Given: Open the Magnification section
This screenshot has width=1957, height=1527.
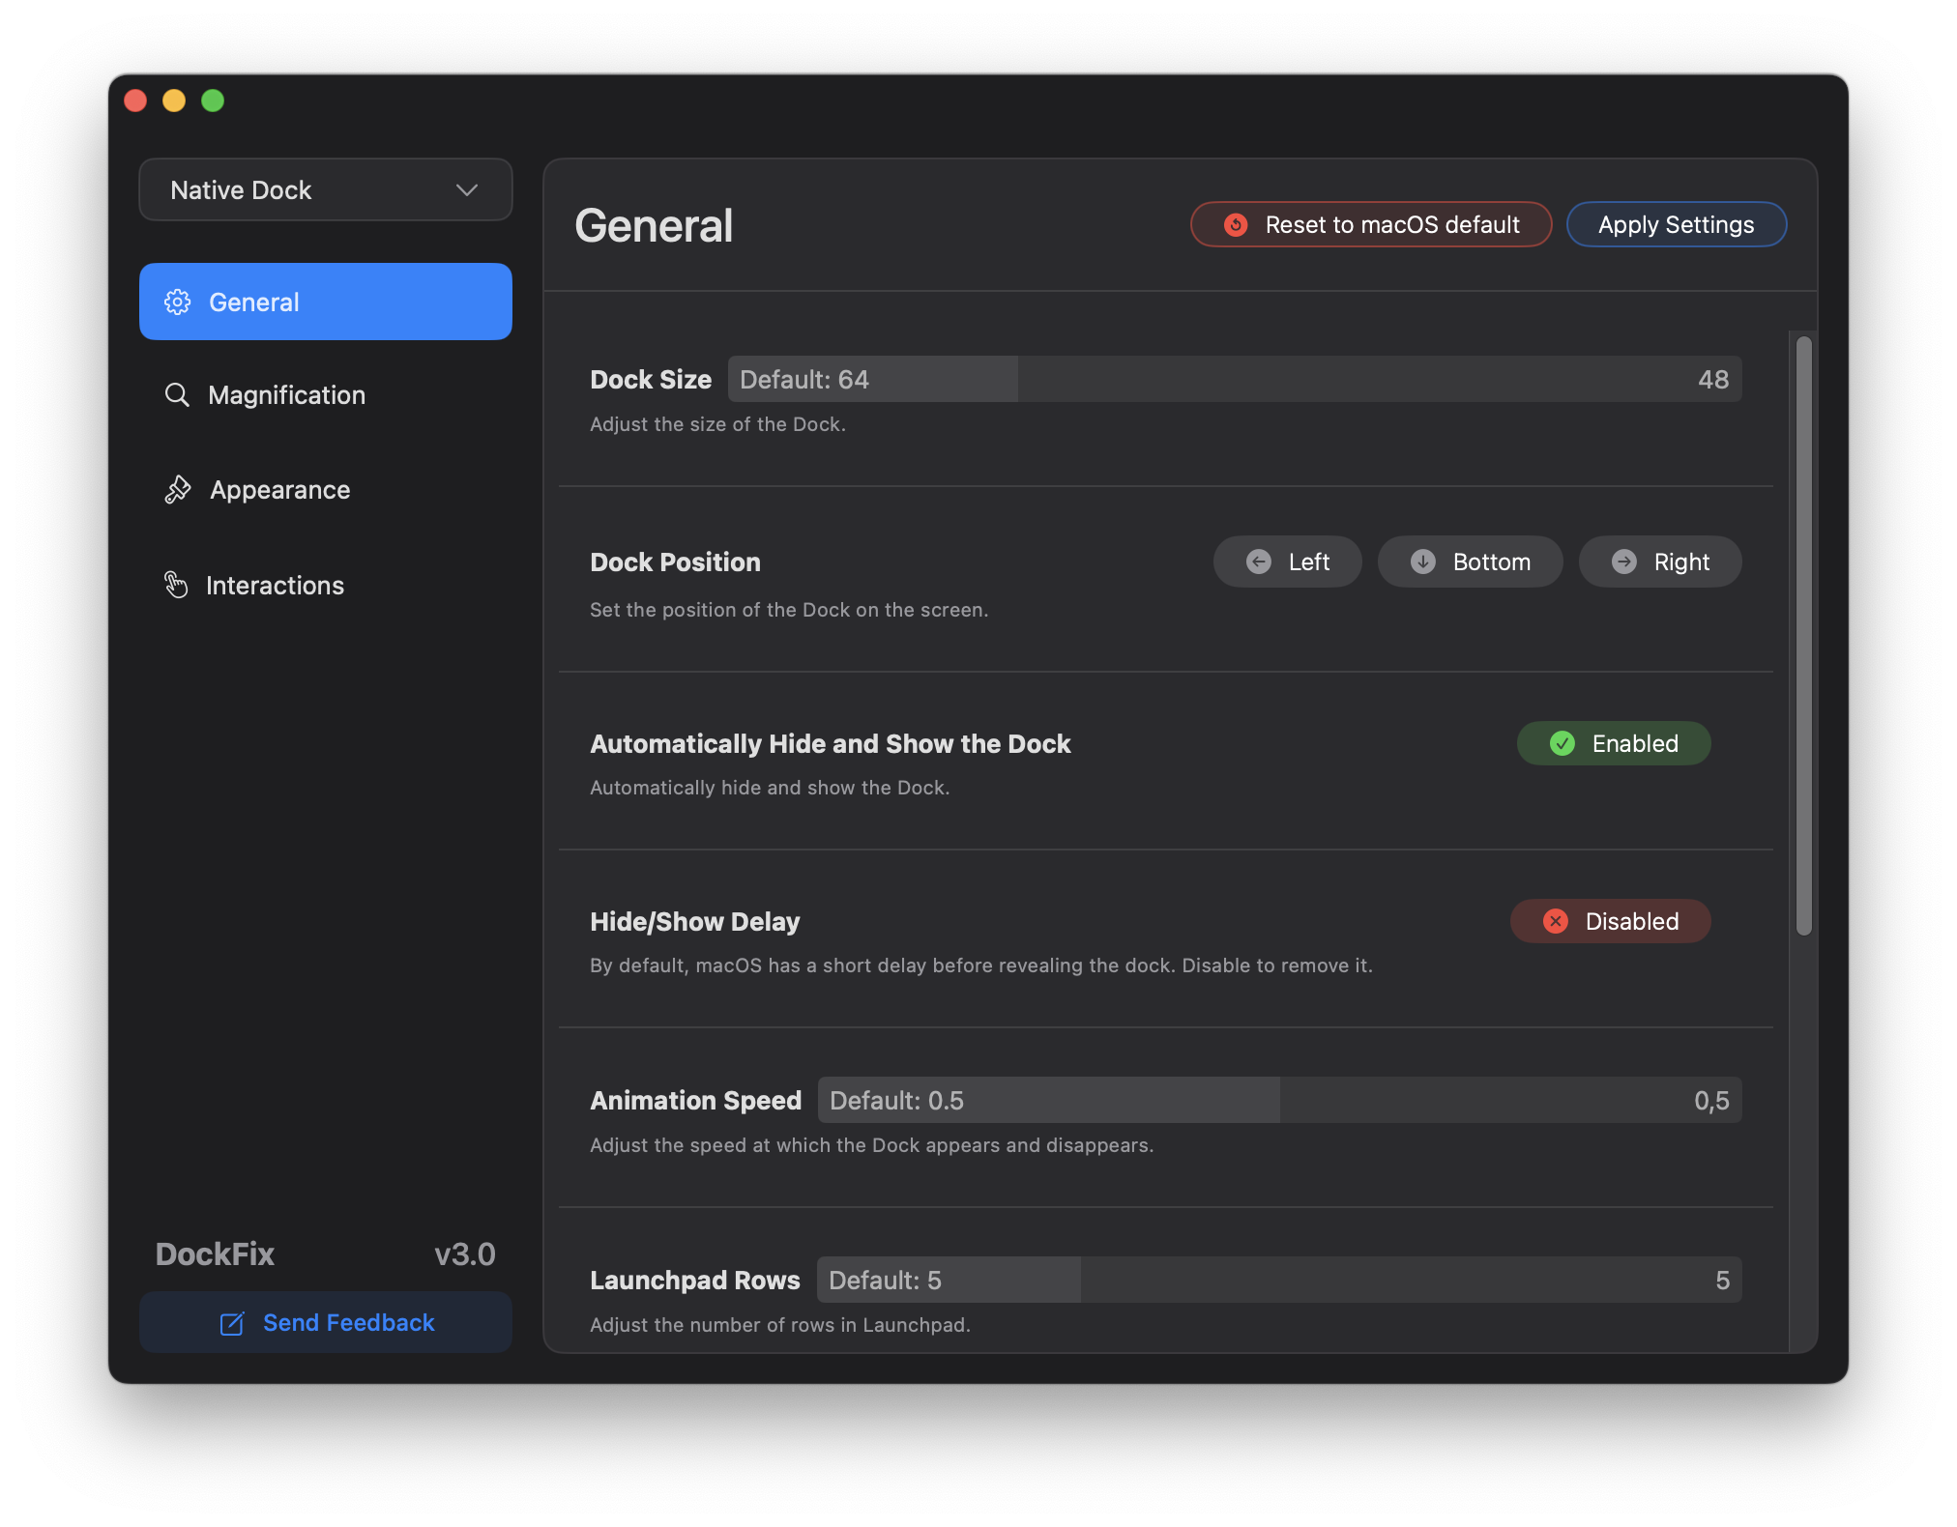Looking at the screenshot, I should [x=286, y=395].
